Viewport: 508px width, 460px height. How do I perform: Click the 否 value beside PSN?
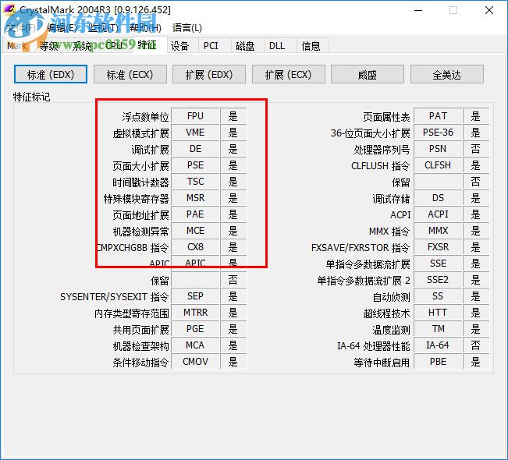pos(475,149)
